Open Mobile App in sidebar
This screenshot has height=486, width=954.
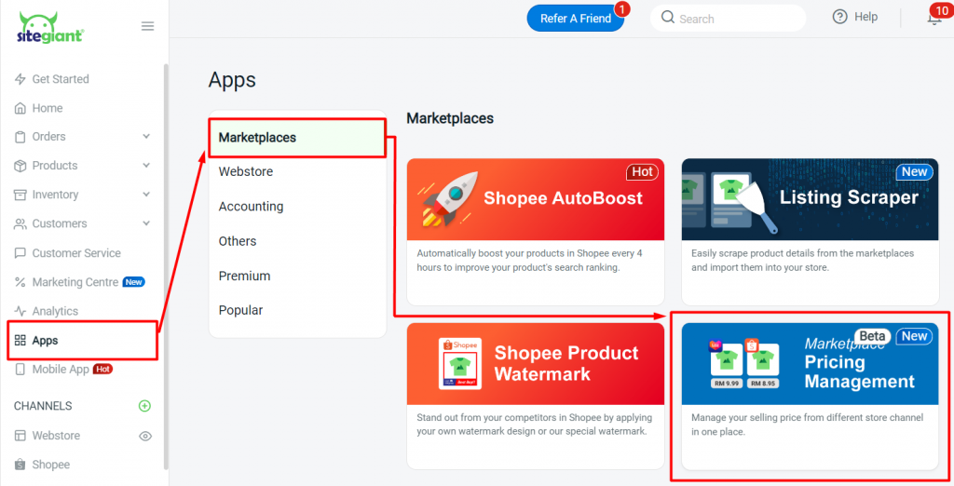click(x=61, y=370)
